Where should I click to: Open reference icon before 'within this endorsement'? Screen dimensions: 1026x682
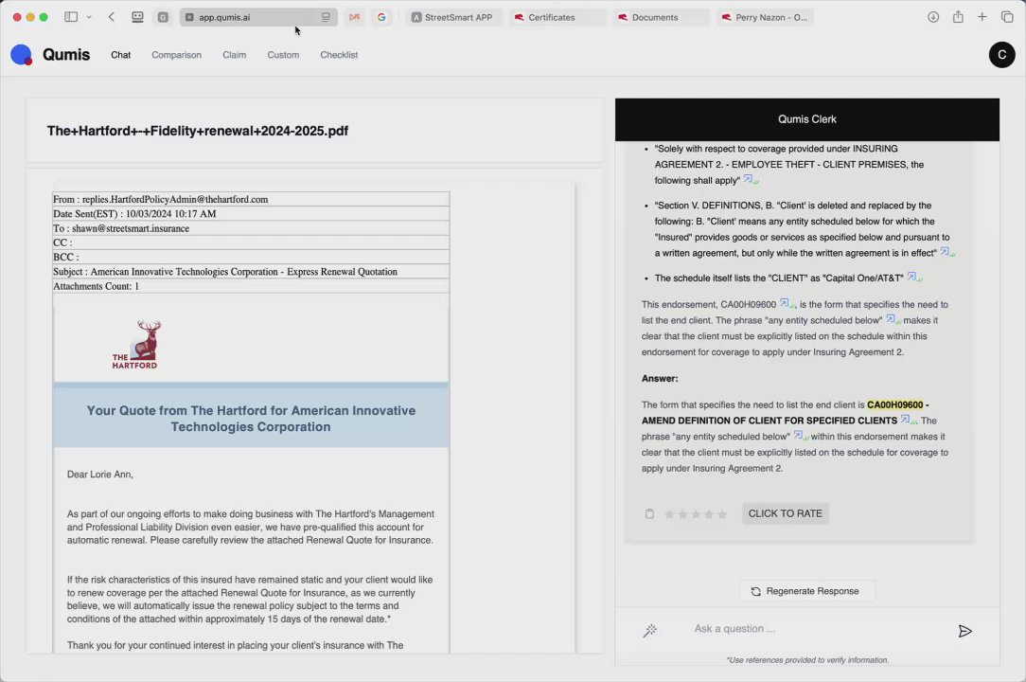(x=801, y=436)
